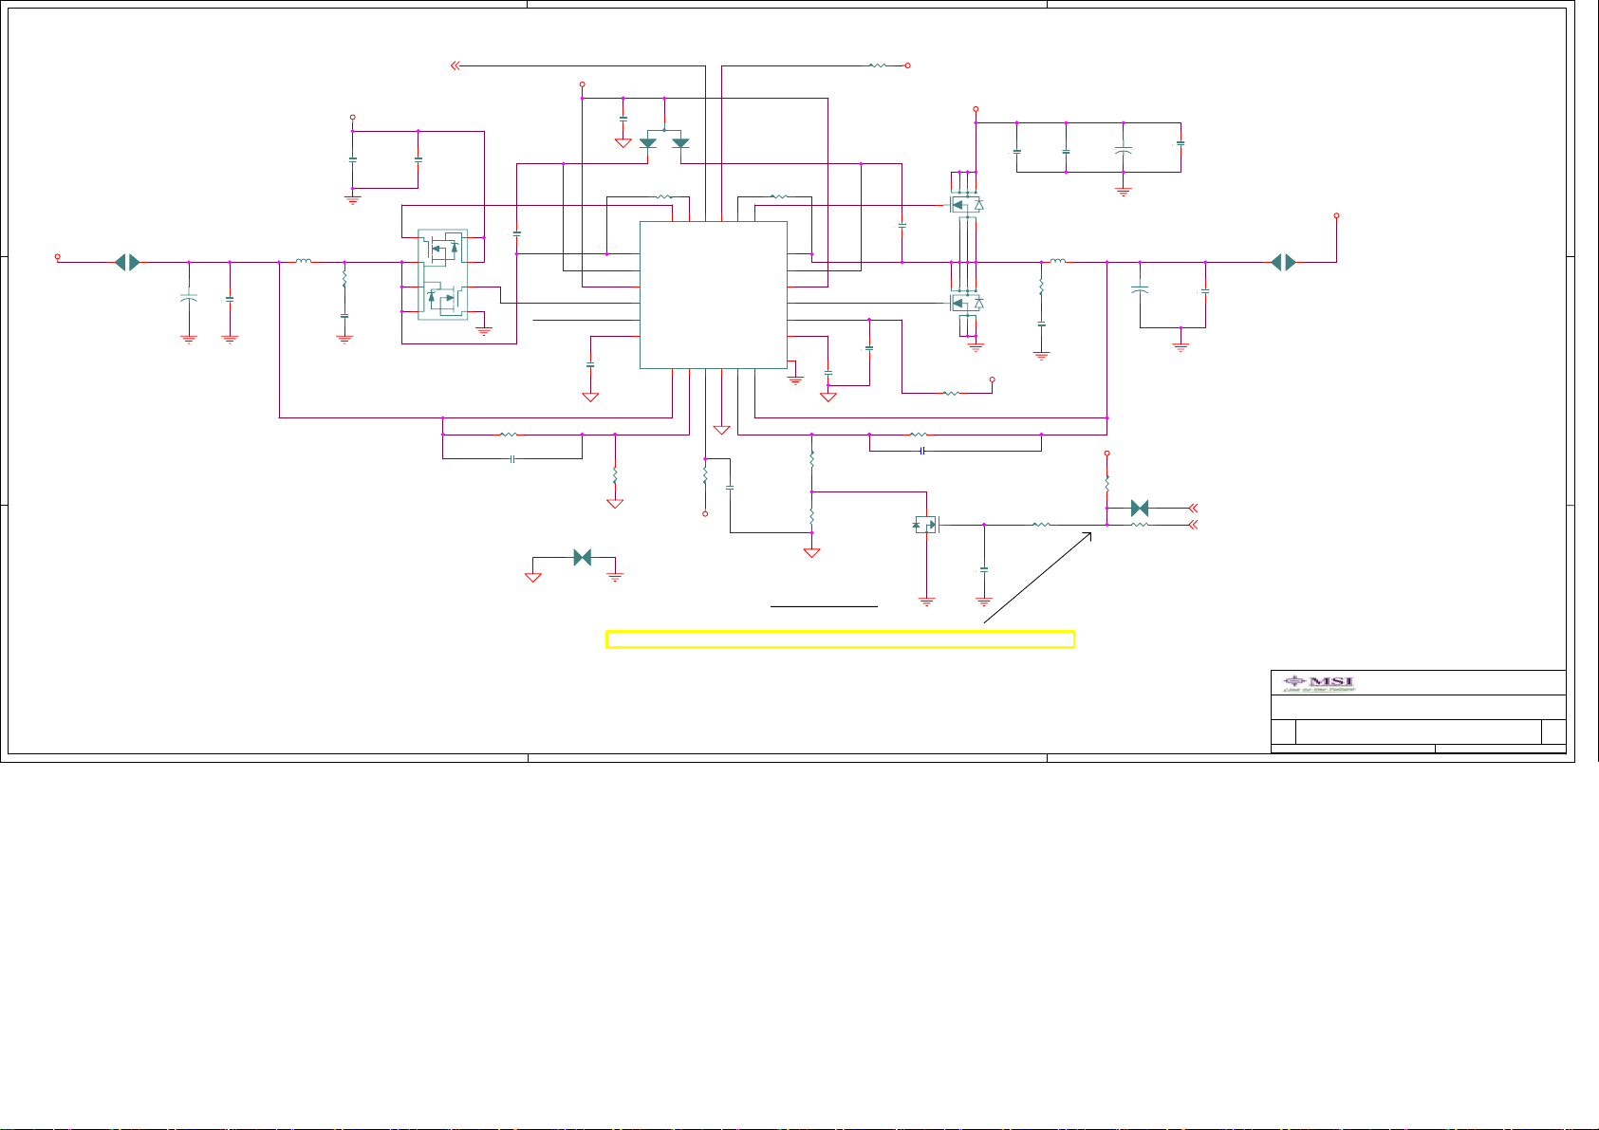Select the upper MOSFET right of the IC
This screenshot has width=1599, height=1130.
[x=966, y=204]
